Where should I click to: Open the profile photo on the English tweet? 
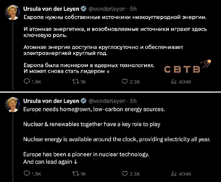click(13, 105)
